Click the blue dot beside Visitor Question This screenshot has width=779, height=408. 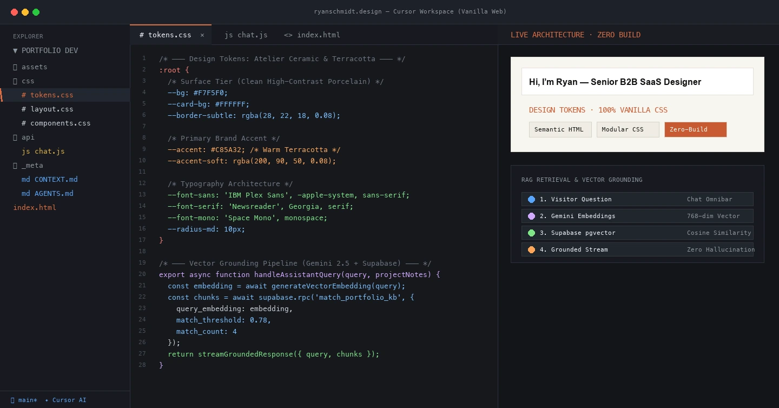click(x=531, y=200)
